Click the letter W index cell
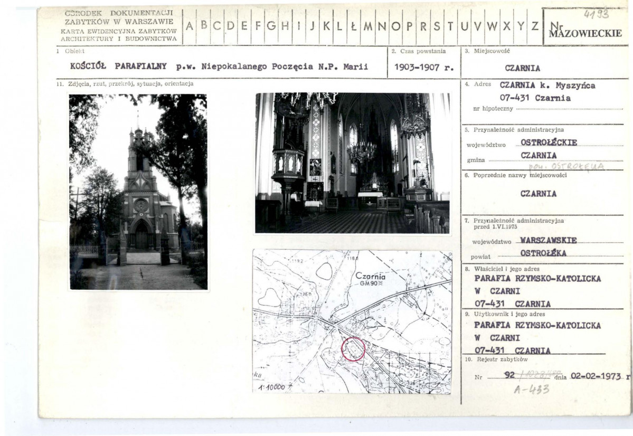Viewport: 633px width, 436px height. [x=492, y=26]
